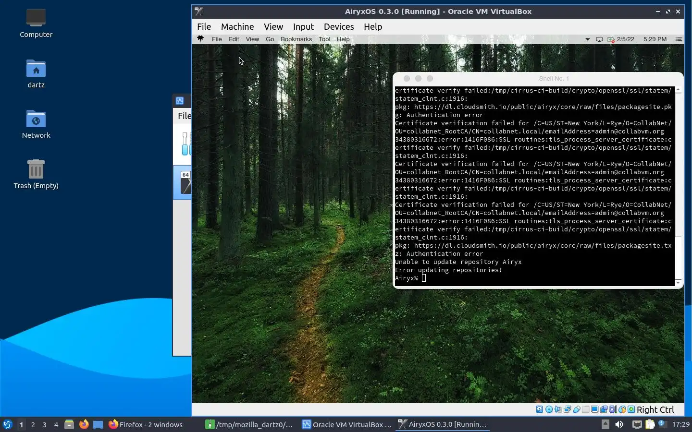Screen dimensions: 692x432
Task: Switch to workspace 3
Action: (x=44, y=424)
